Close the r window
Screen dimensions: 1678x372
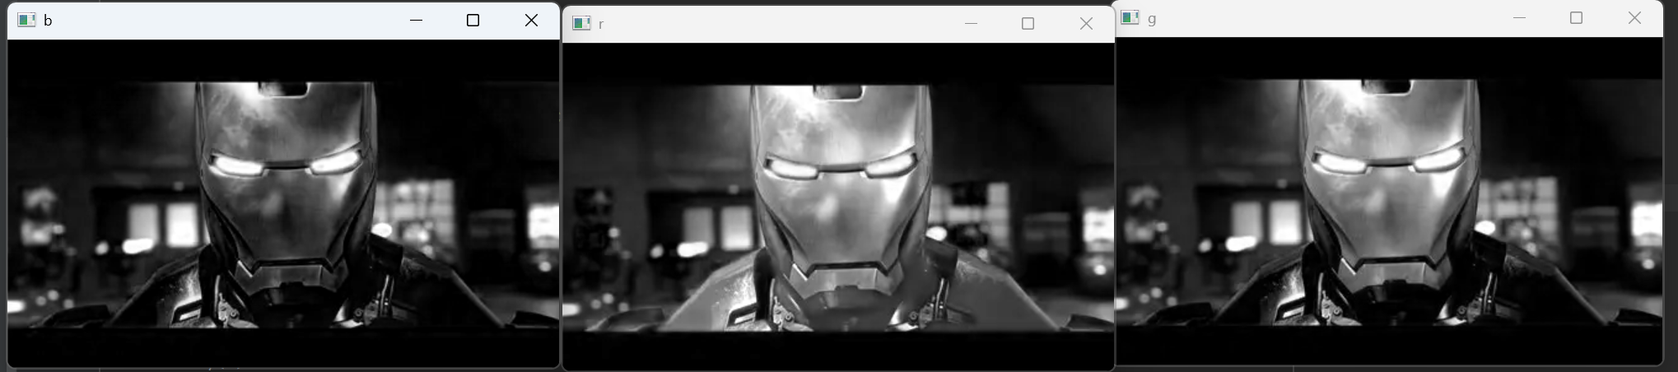pos(1086,23)
